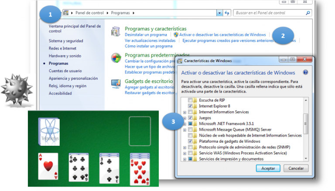335x191 pixels.
Task: Click the shield icon beside Activar o desactivar
Action: click(x=176, y=34)
